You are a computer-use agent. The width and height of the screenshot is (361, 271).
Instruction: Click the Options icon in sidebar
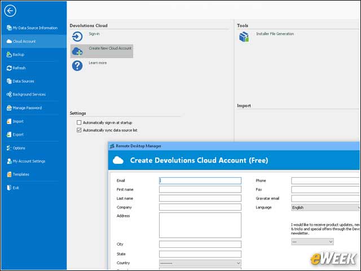point(9,148)
